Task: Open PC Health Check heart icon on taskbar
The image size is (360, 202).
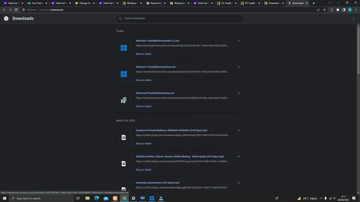Action: (x=142, y=198)
